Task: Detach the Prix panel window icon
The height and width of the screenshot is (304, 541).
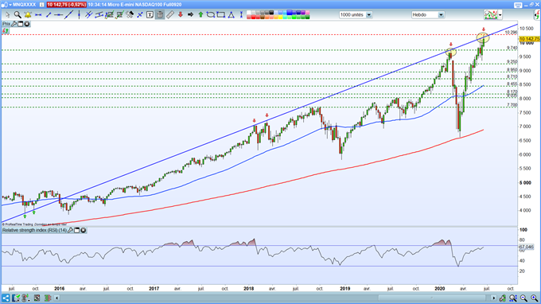Action: pos(21,24)
